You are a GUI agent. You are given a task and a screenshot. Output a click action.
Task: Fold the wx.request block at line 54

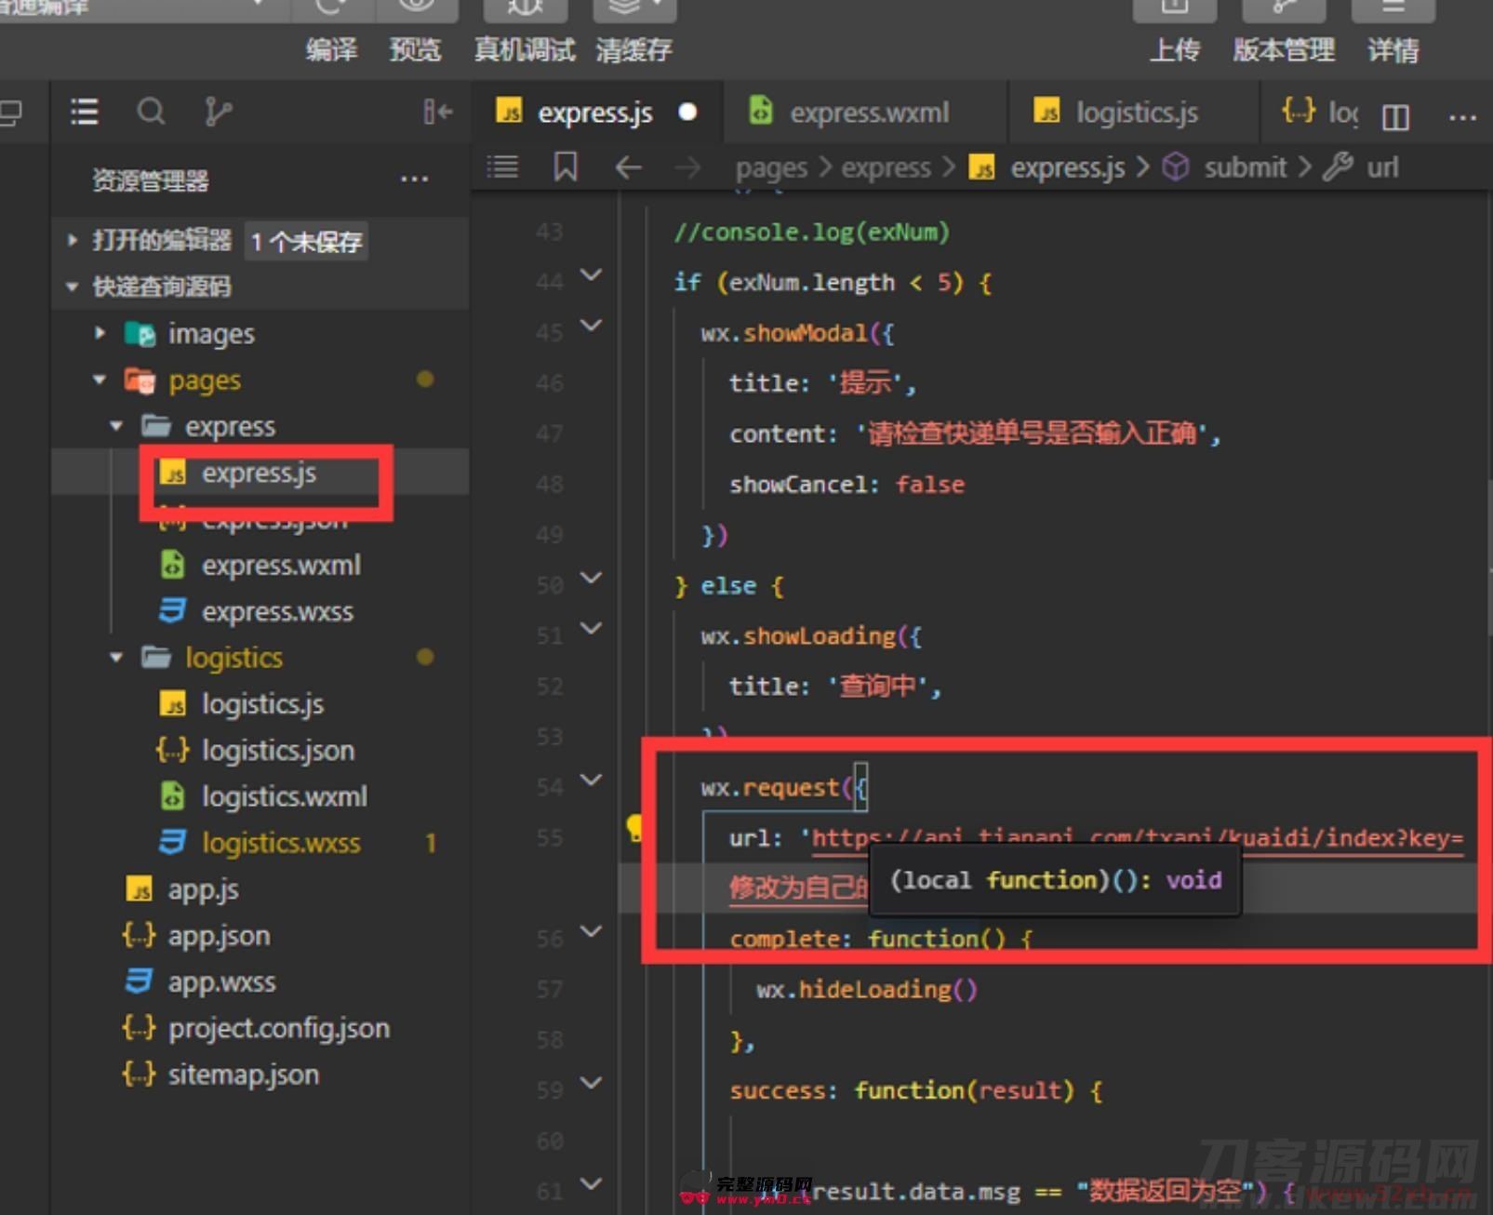(x=591, y=780)
